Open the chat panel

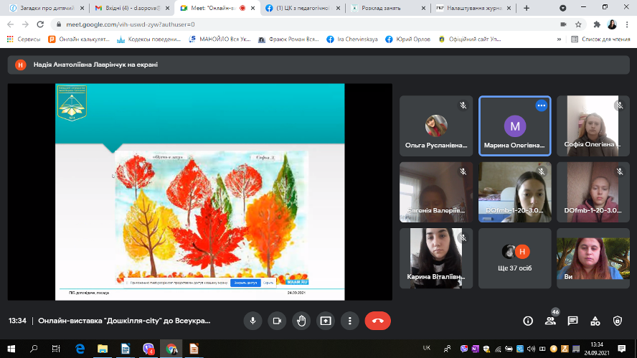pos(573,321)
